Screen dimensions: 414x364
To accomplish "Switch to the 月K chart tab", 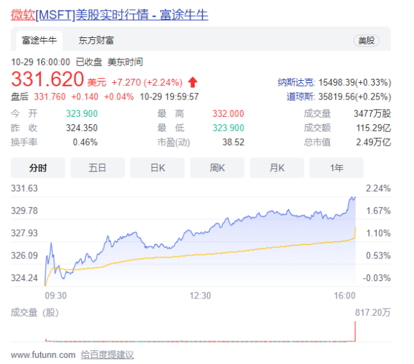I will (x=277, y=168).
